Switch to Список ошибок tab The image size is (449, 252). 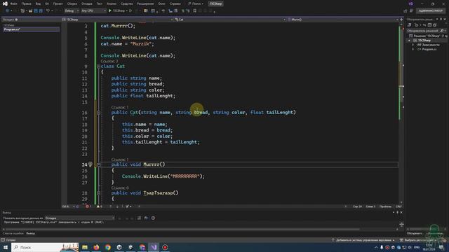click(x=13, y=233)
